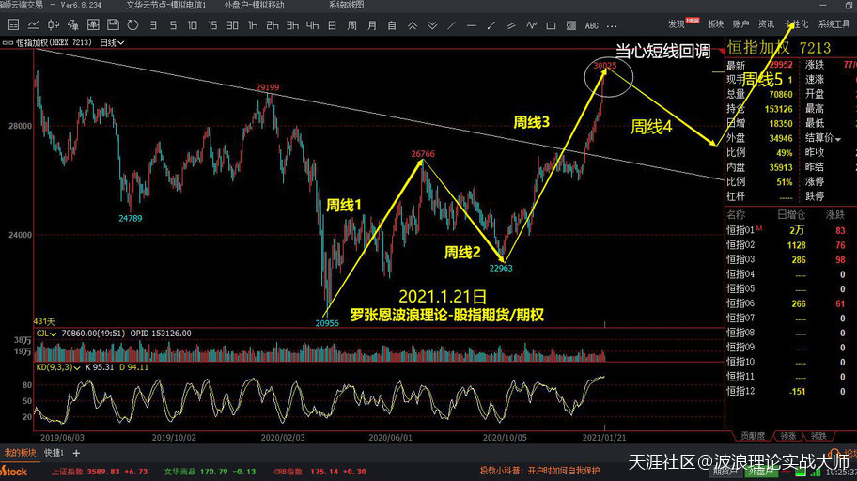Switch to the time-sharing line chart icon
The height and width of the screenshot is (481, 857).
33,25
